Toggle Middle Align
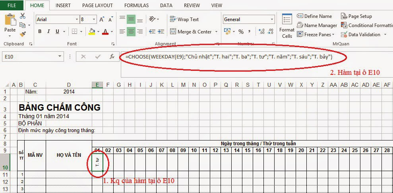393x193 pixels. point(131,19)
